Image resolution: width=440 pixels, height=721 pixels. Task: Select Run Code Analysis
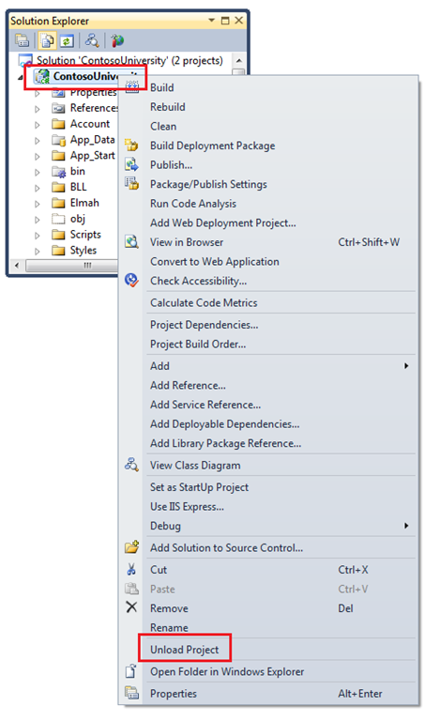click(x=193, y=203)
